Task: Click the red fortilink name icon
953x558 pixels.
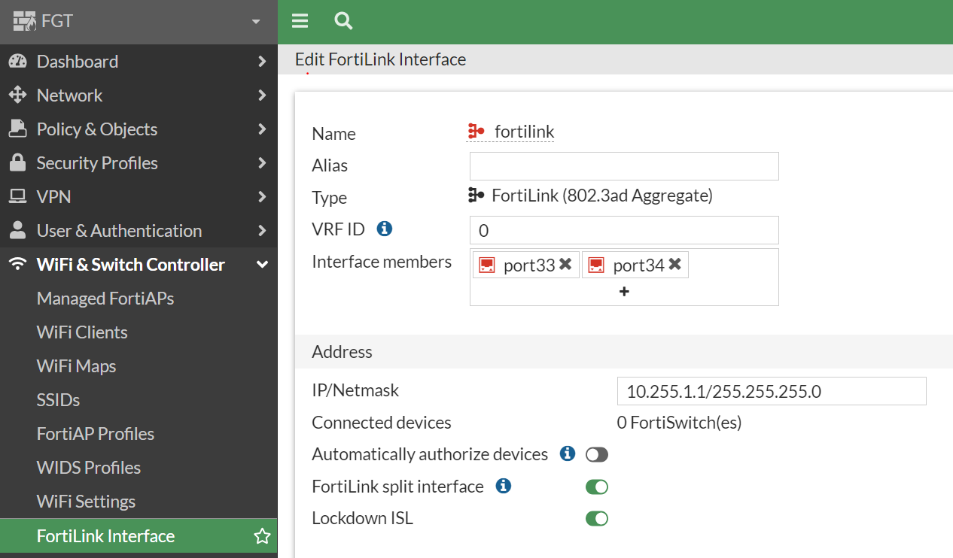Action: tap(476, 131)
